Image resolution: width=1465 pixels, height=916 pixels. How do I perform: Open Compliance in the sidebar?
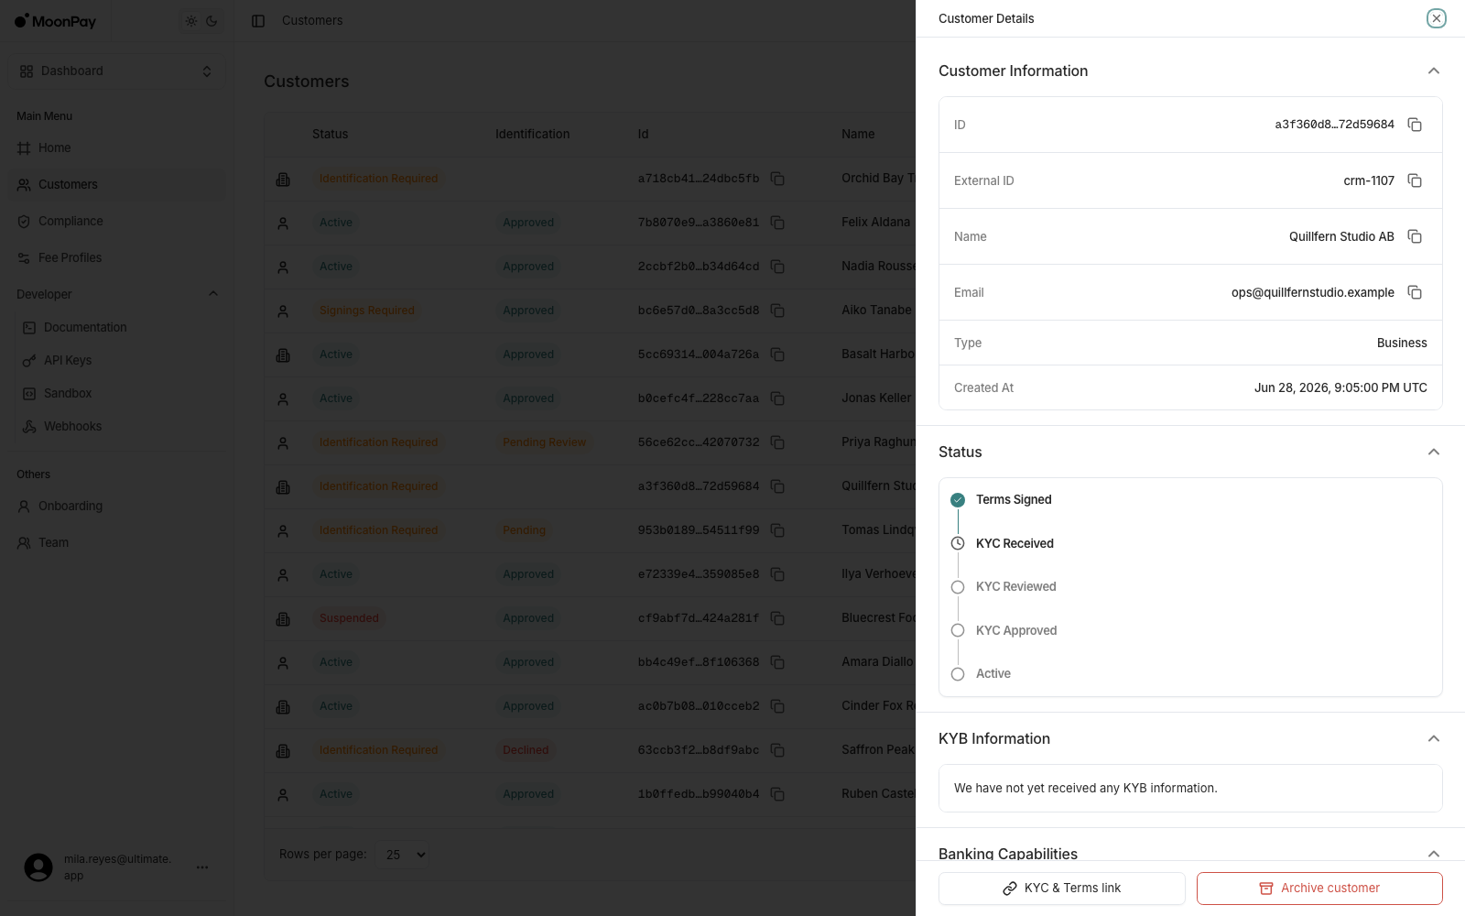point(116,221)
